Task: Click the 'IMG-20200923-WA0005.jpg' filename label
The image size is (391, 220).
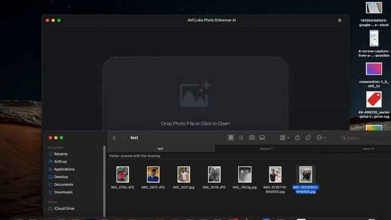Action: 305,189
